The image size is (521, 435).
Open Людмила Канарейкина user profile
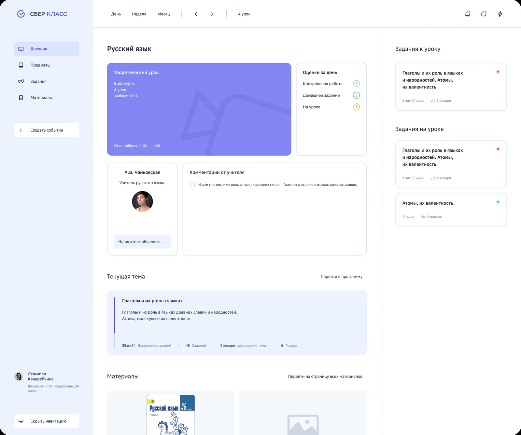pyautogui.click(x=47, y=382)
